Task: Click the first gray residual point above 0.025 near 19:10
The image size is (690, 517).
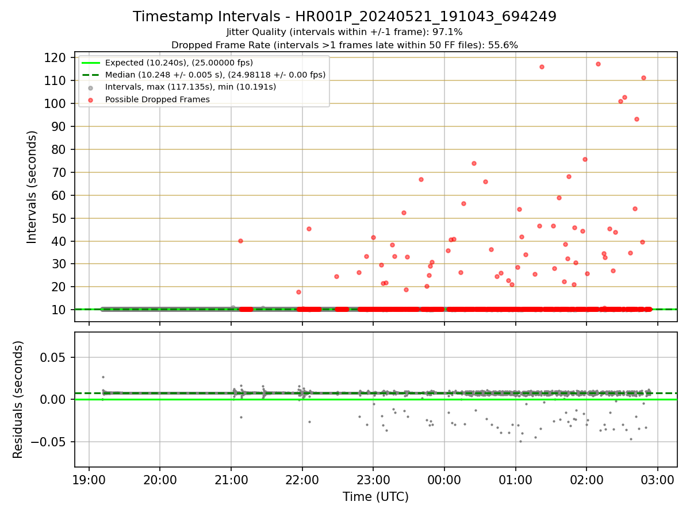Action: click(x=103, y=377)
